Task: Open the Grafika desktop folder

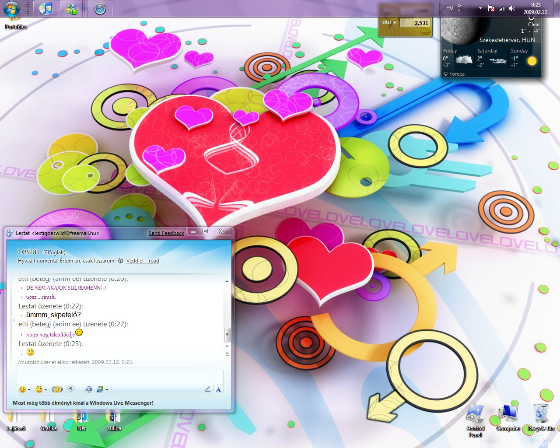Action: 49,422
